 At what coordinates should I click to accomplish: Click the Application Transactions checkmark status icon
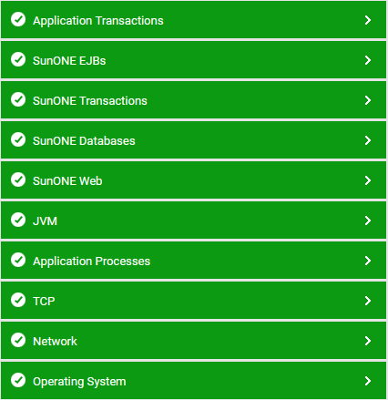pyautogui.click(x=18, y=19)
